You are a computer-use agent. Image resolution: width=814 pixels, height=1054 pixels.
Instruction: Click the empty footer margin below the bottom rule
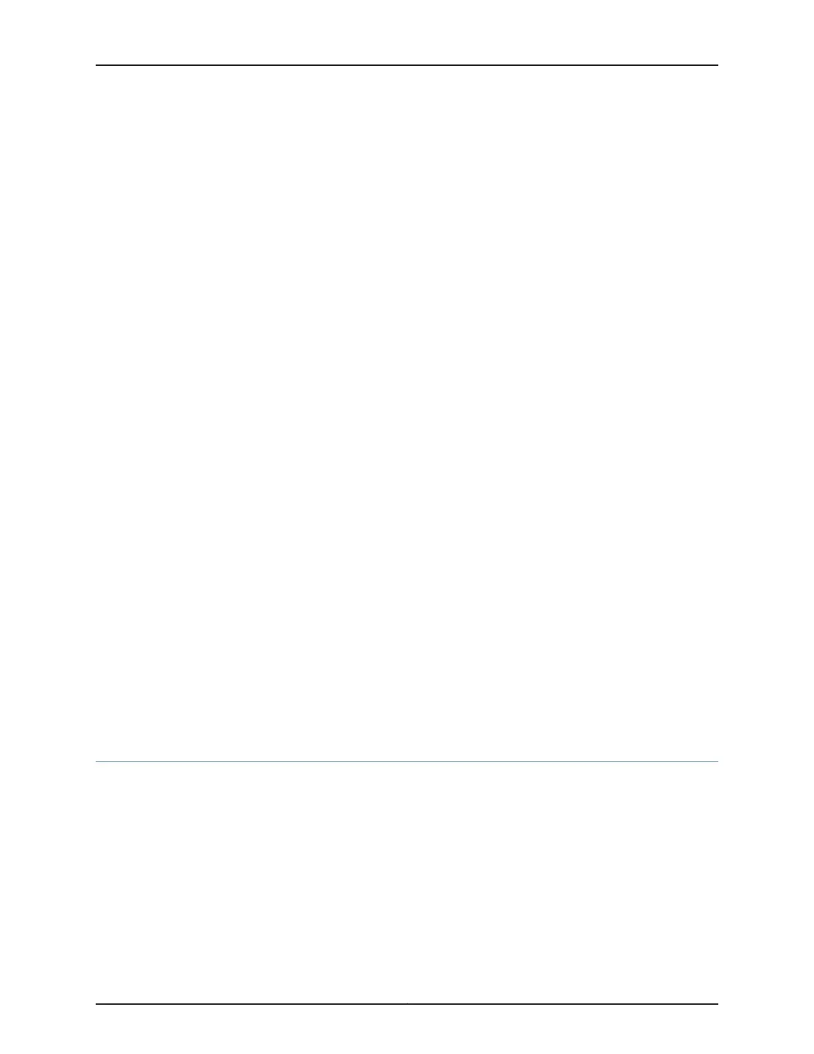point(407,1029)
